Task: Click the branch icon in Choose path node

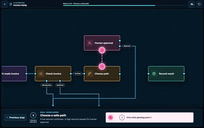Action: point(90,74)
